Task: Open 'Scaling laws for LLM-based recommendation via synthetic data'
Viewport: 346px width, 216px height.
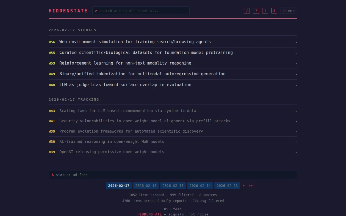Action: click(x=128, y=111)
